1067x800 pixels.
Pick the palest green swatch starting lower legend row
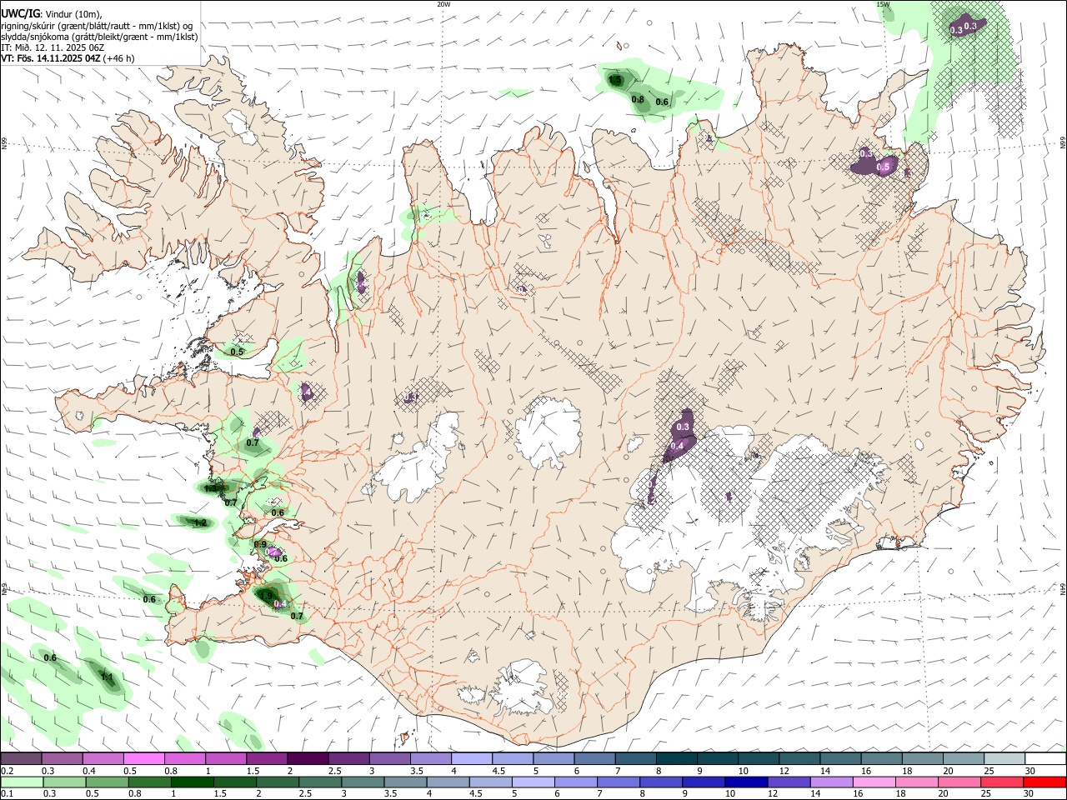pyautogui.click(x=22, y=782)
